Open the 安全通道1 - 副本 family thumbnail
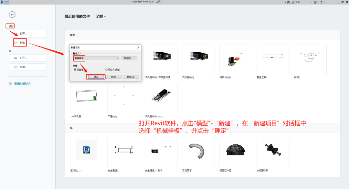Image resolution: width=349 pixels, height=189 pixels. 161,152
